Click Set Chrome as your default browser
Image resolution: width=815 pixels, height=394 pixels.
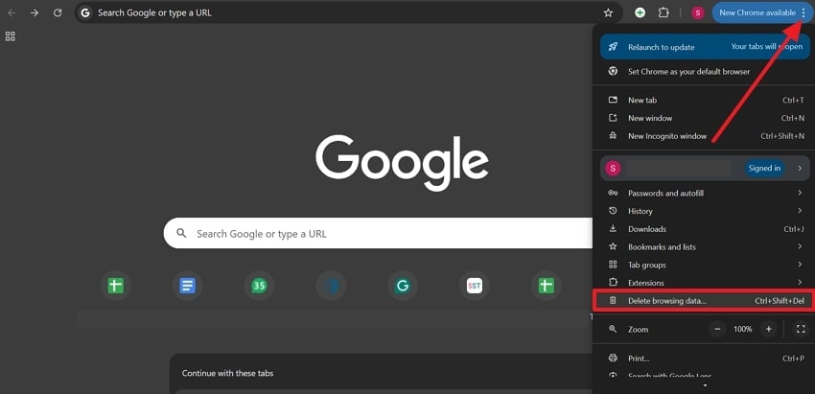coord(706,72)
